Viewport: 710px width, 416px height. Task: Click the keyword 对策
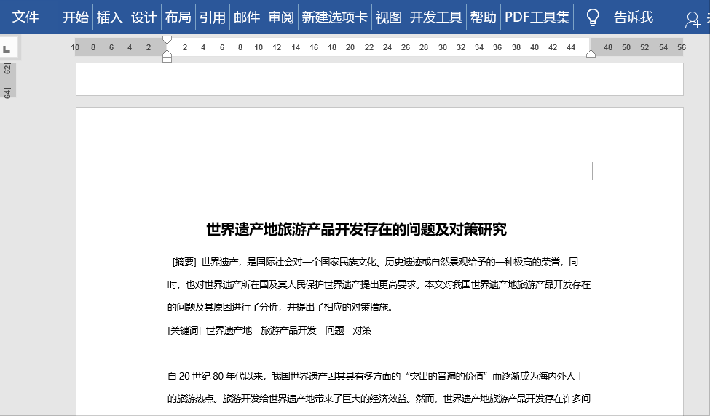point(362,330)
